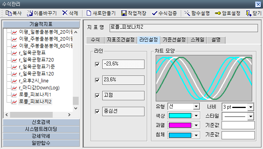The width and height of the screenshot is (263, 149).
Task: Click the -23.6% line name field
Action: 123,64
